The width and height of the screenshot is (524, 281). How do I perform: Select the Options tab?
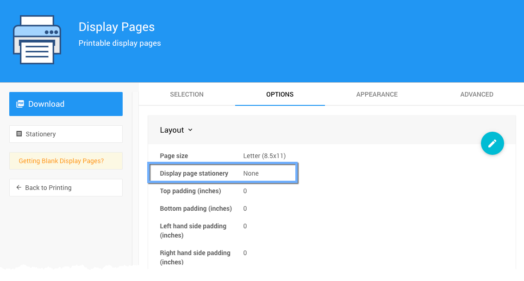point(280,94)
